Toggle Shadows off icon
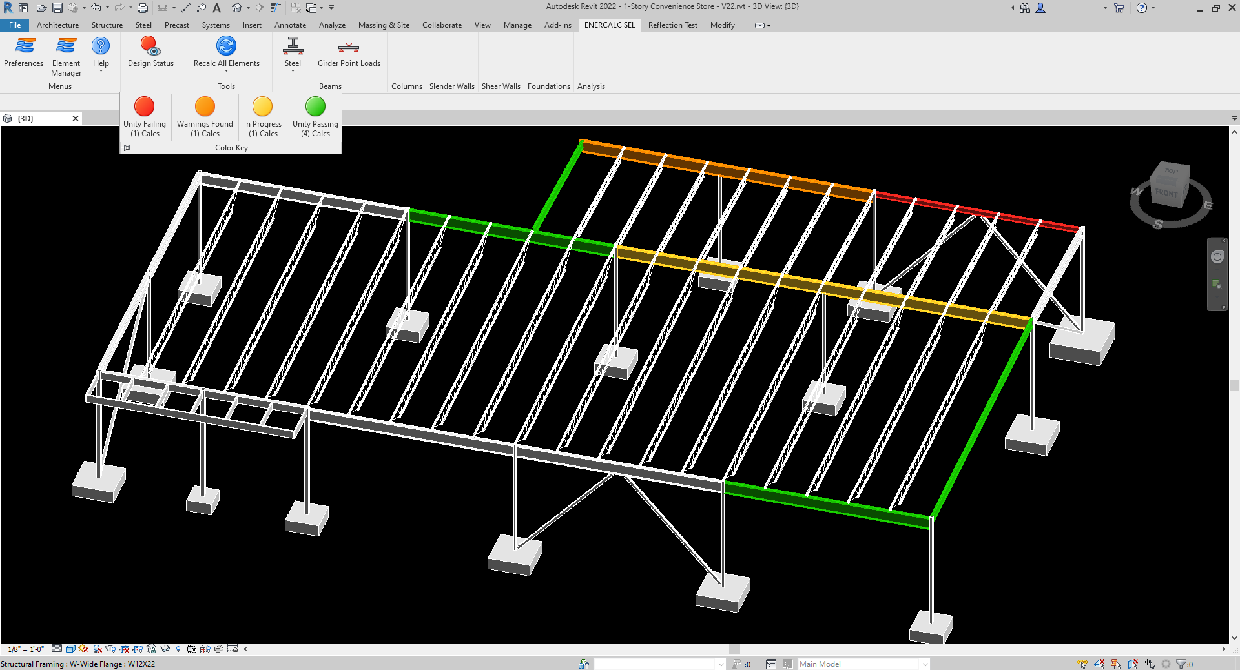The image size is (1240, 670). click(98, 649)
